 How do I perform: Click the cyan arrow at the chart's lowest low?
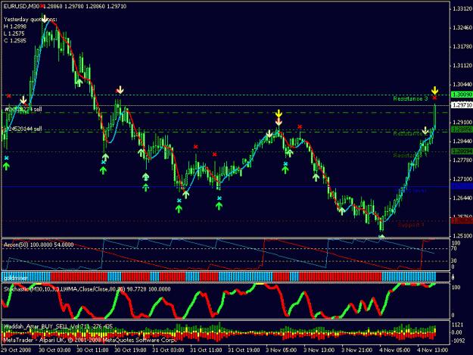click(381, 236)
